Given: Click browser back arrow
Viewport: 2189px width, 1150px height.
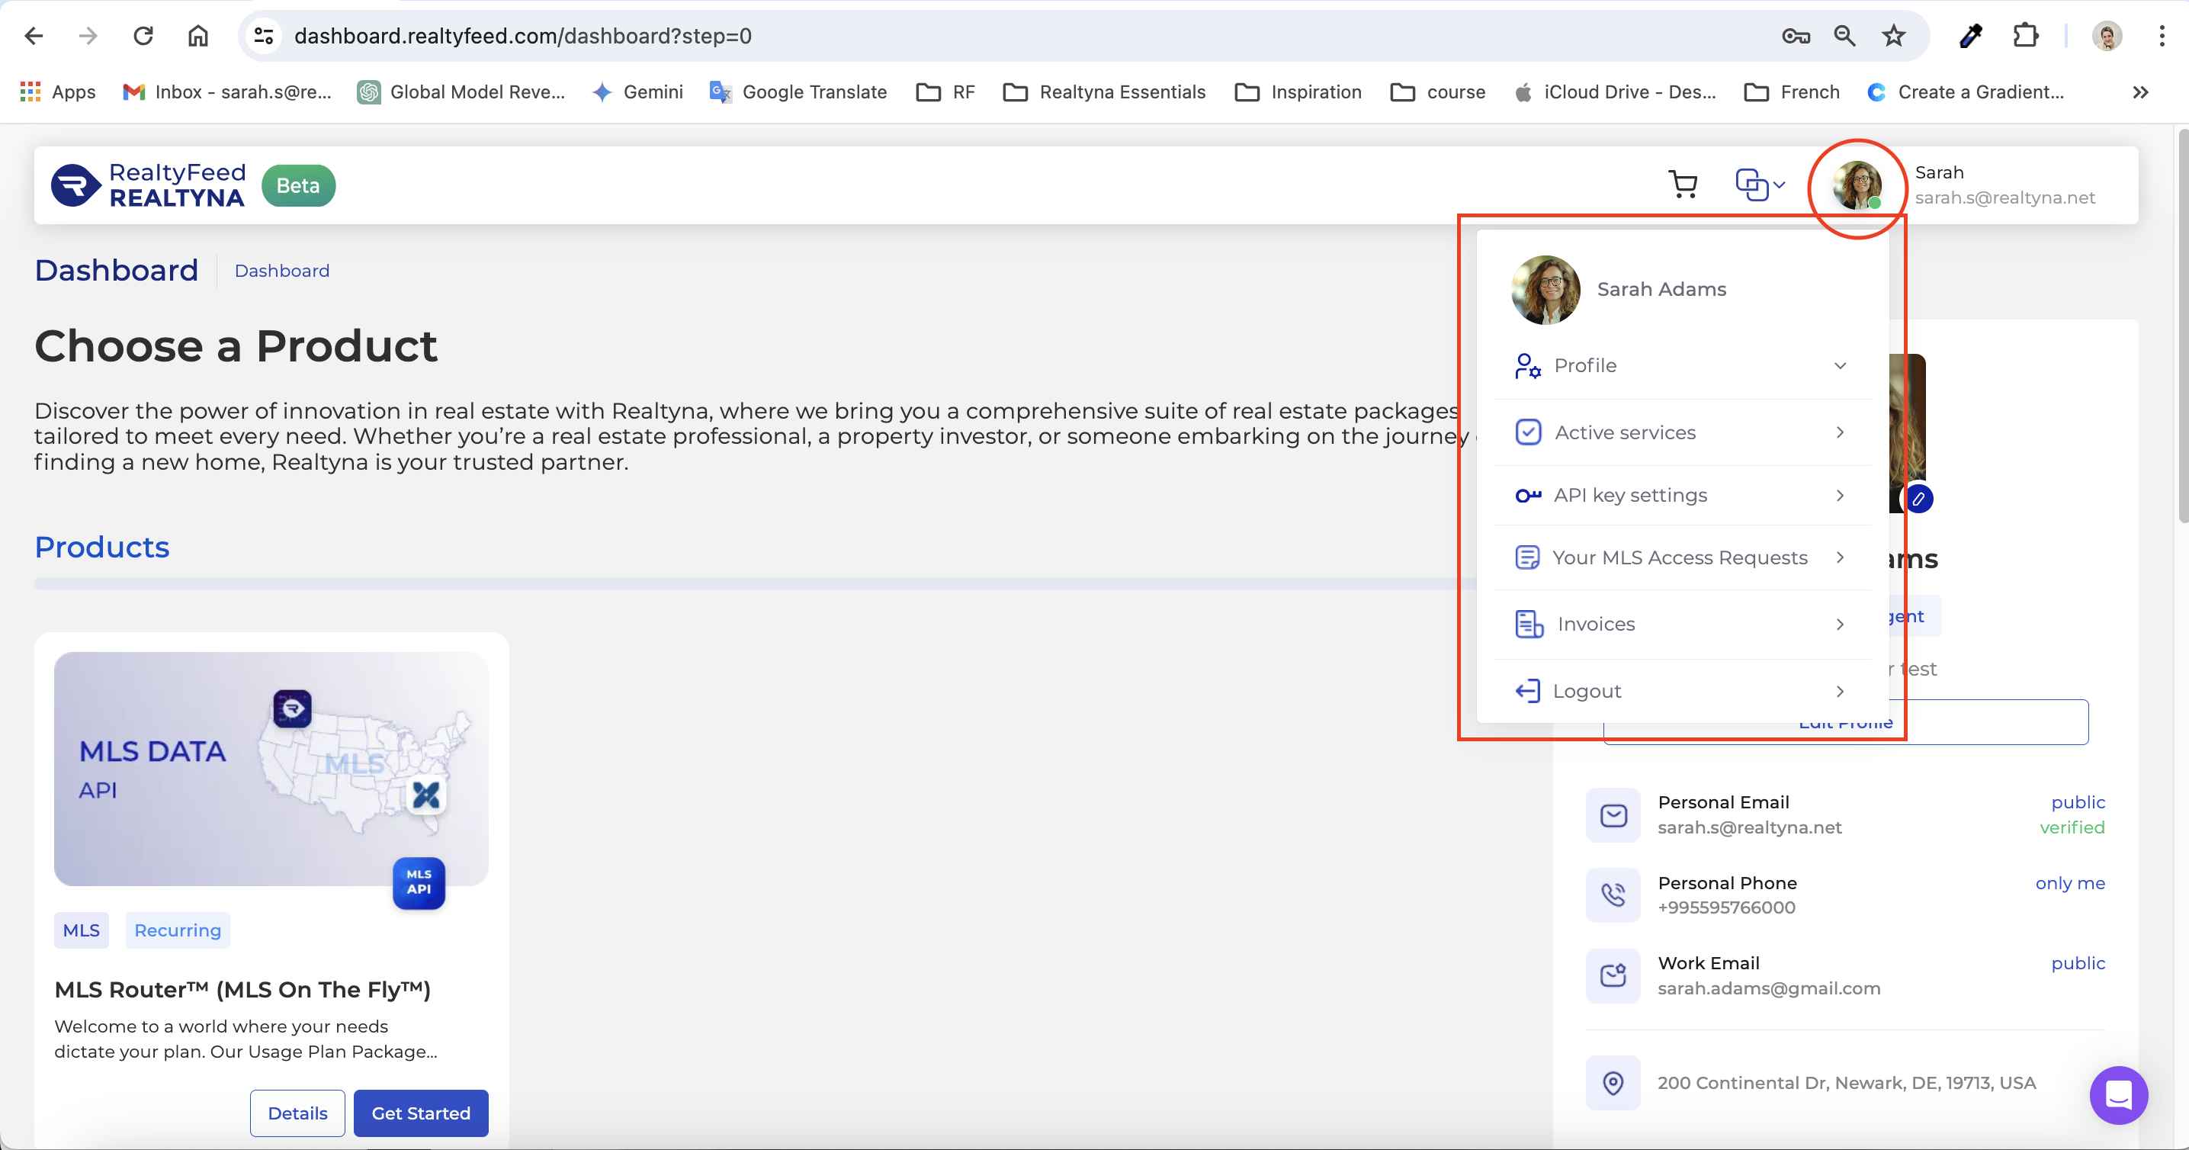Looking at the screenshot, I should 33,36.
